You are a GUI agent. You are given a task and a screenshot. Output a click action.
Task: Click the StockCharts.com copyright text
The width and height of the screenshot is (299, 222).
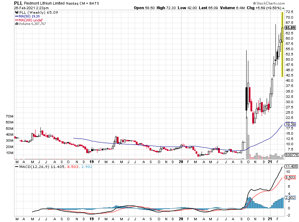pyautogui.click(x=269, y=3)
